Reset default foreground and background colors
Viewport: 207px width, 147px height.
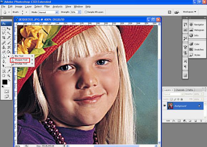tap(2, 86)
